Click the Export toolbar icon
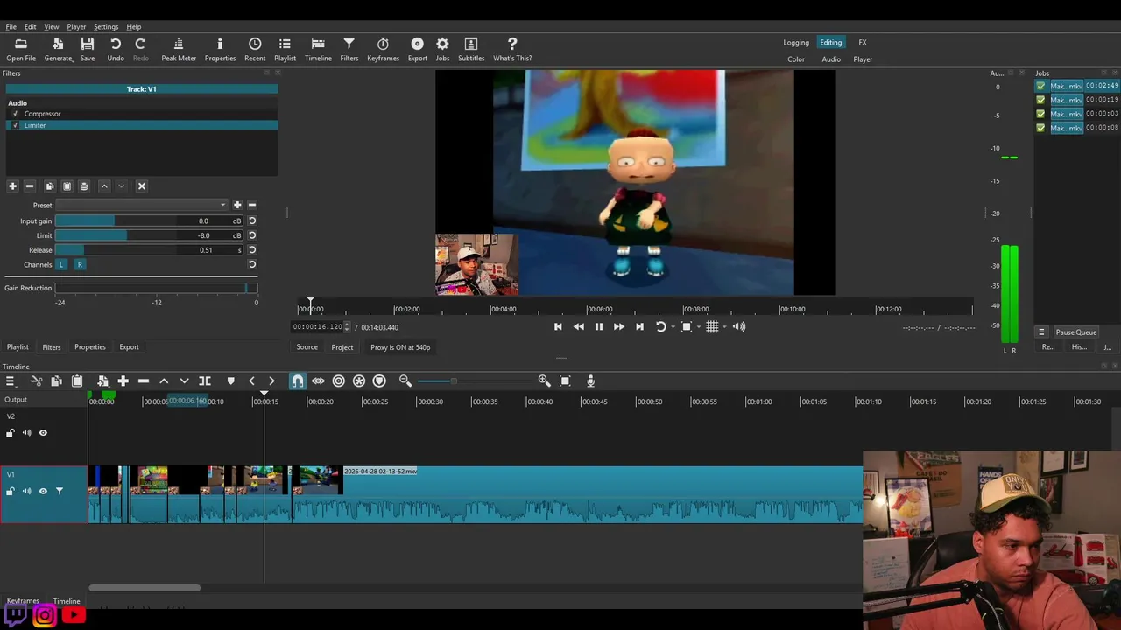Image resolution: width=1121 pixels, height=630 pixels. (x=417, y=50)
